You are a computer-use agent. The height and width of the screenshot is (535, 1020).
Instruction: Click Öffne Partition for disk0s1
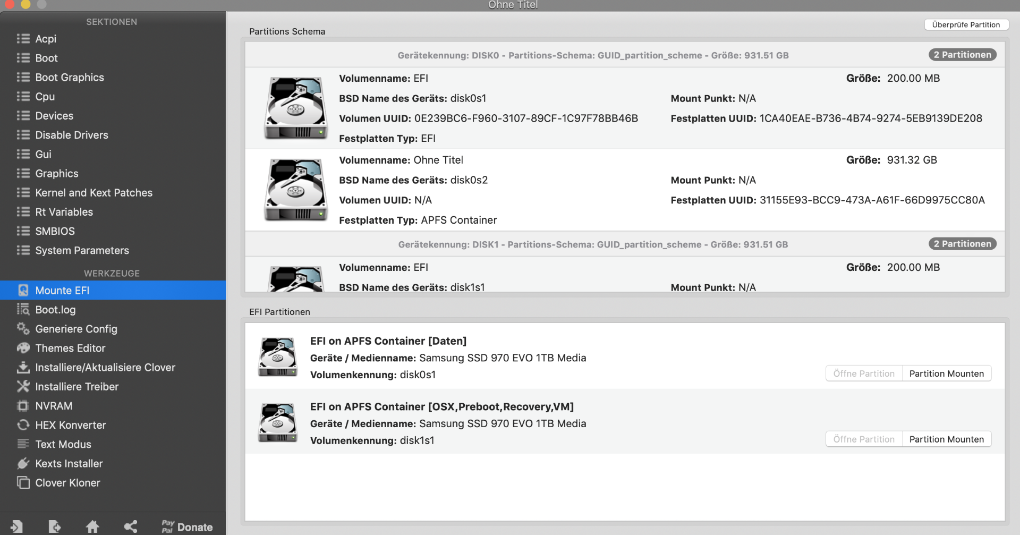(x=864, y=373)
